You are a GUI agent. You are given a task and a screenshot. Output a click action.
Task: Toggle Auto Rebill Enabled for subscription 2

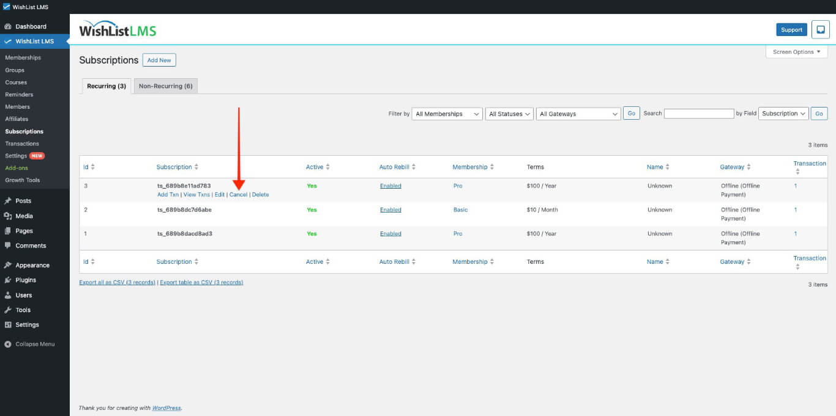390,210
